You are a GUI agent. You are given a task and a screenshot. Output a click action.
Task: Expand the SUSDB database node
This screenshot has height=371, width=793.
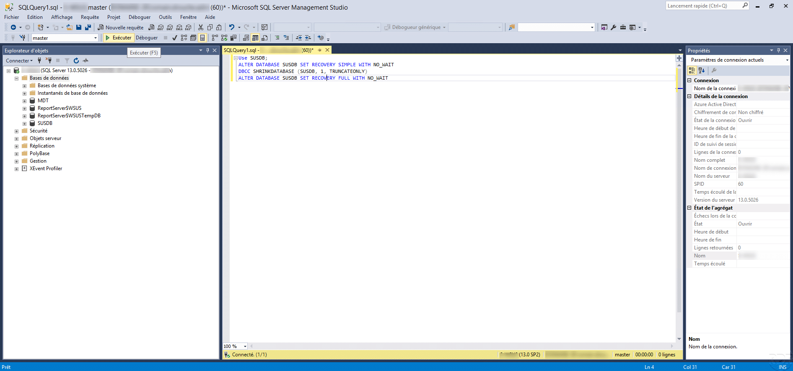click(x=24, y=124)
